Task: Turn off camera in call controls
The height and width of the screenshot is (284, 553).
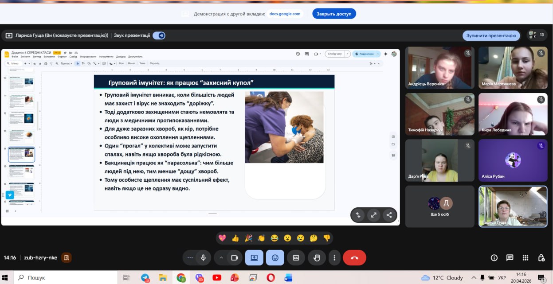Action: coord(235,257)
